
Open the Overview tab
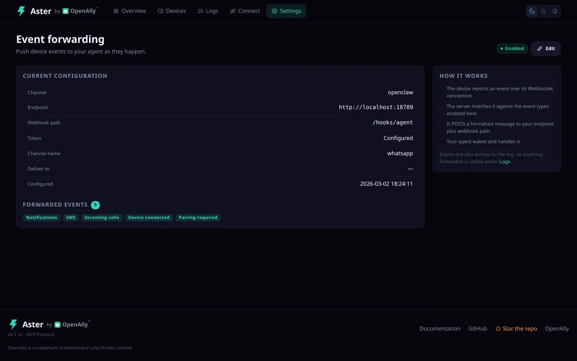pos(130,11)
